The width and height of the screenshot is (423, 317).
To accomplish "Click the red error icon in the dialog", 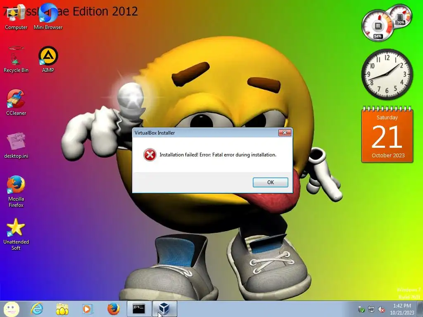I will pyautogui.click(x=150, y=155).
